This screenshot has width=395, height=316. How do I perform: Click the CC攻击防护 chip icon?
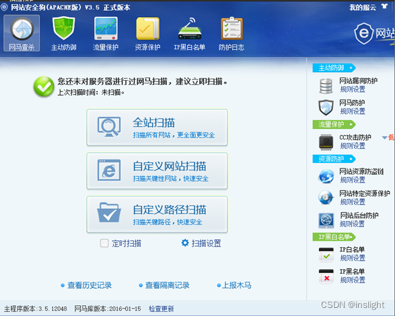326,142
